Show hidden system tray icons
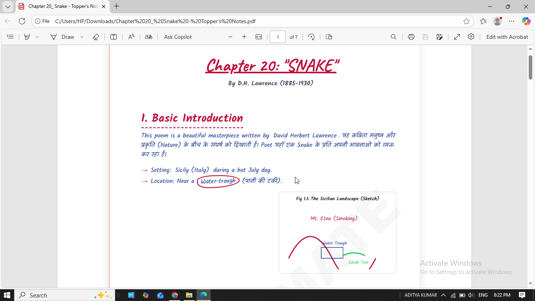 pyautogui.click(x=443, y=295)
